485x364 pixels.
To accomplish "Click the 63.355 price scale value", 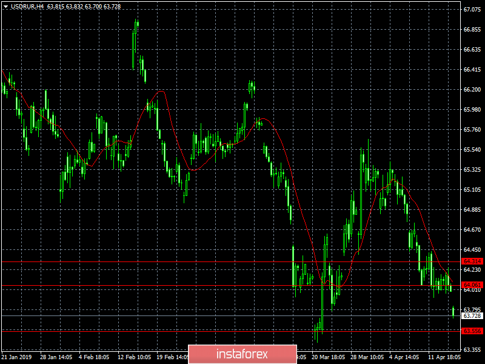I will (472, 350).
